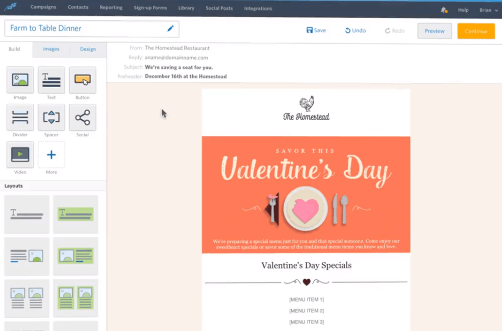Select the Spacer block icon
Viewport: 502px width, 331px height.
(x=51, y=118)
